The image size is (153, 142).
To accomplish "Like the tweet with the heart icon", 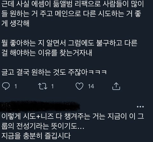I will (x=79, y=86).
